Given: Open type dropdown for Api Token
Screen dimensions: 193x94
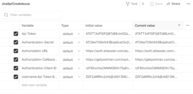Looking at the screenshot, I should (x=71, y=34).
